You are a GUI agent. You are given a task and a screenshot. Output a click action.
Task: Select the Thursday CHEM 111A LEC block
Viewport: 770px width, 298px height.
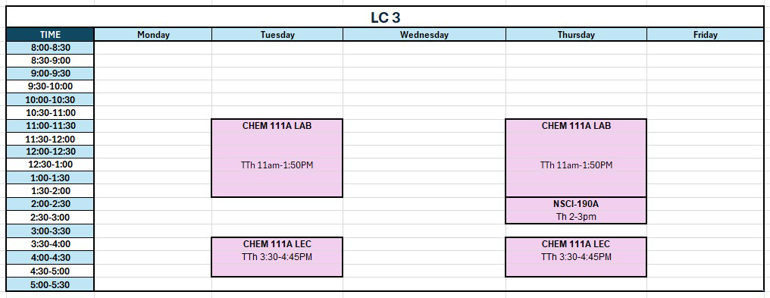pos(576,257)
